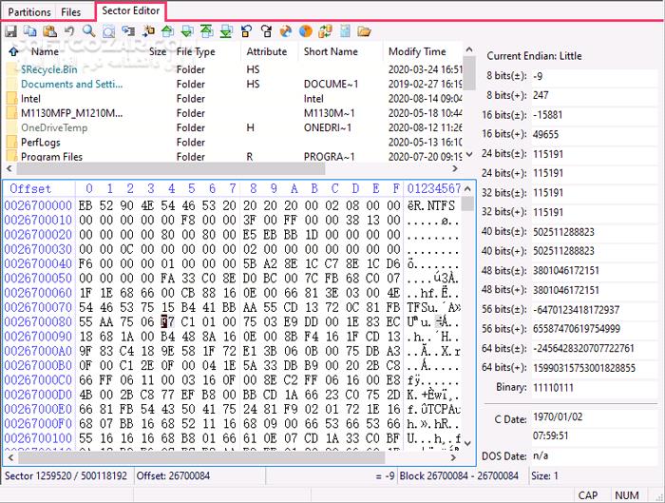Viewport: 665px width, 503px height.
Task: Open the calculator toolbar icon
Action: pos(345,31)
